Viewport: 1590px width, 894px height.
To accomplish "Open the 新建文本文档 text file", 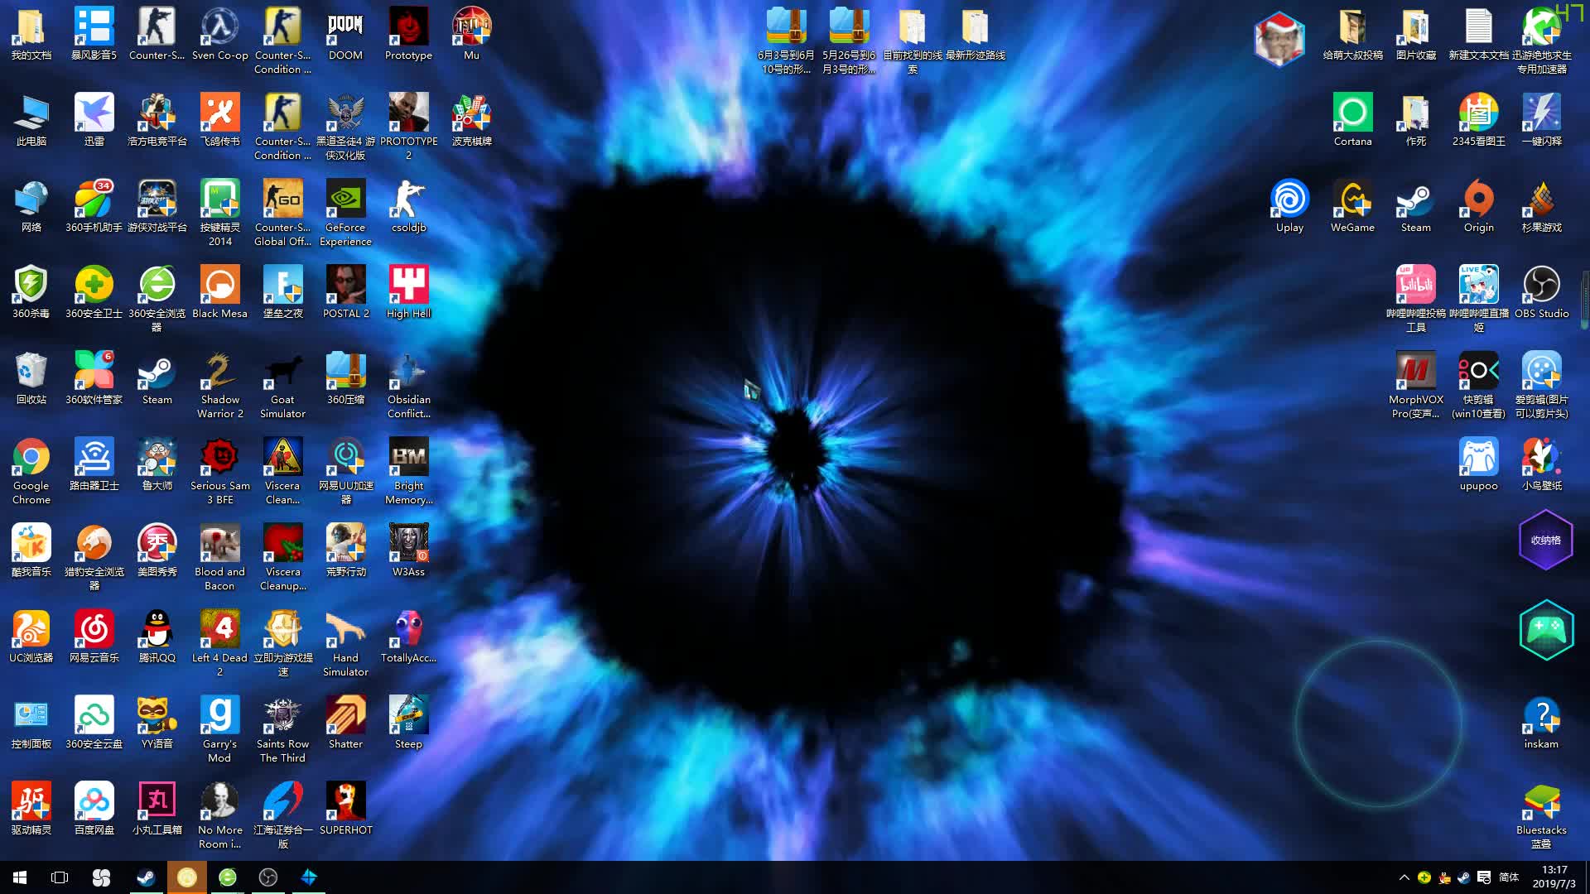I will tap(1478, 35).
